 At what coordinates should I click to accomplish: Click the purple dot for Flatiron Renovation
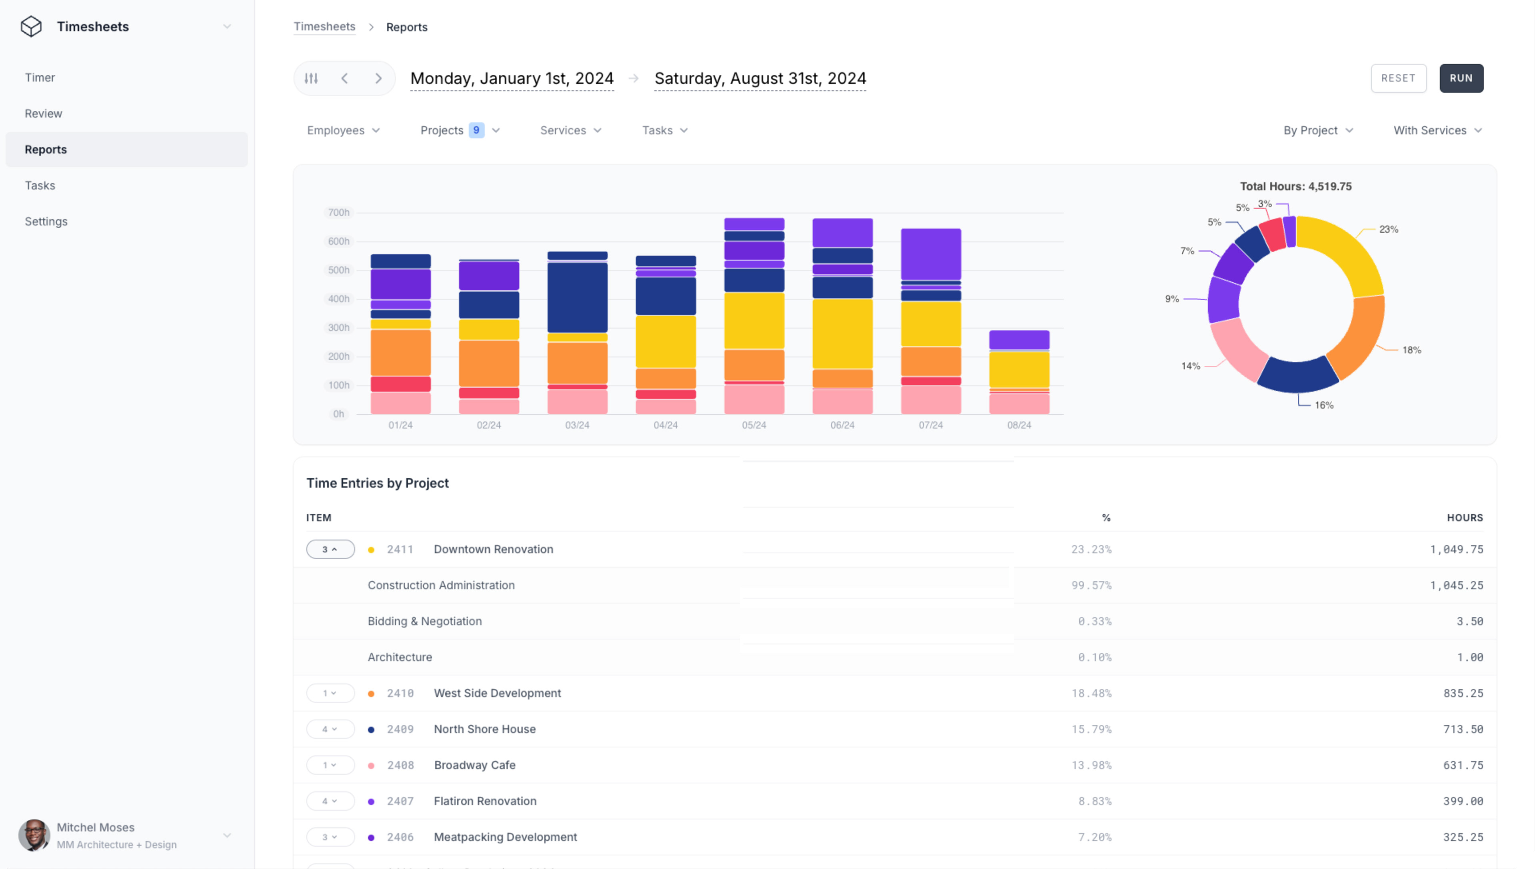[371, 801]
